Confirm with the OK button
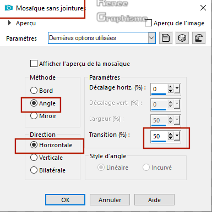 (65, 200)
